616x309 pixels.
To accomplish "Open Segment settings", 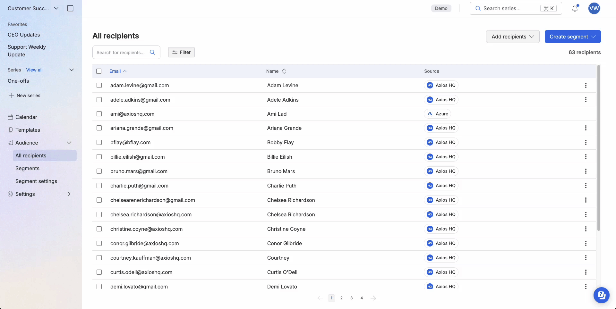I will point(36,181).
